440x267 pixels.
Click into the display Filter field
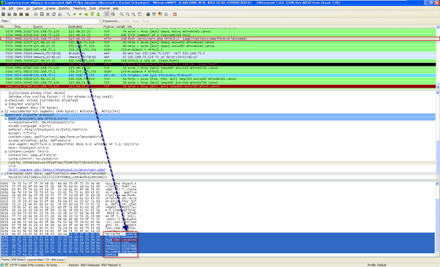pos(54,21)
